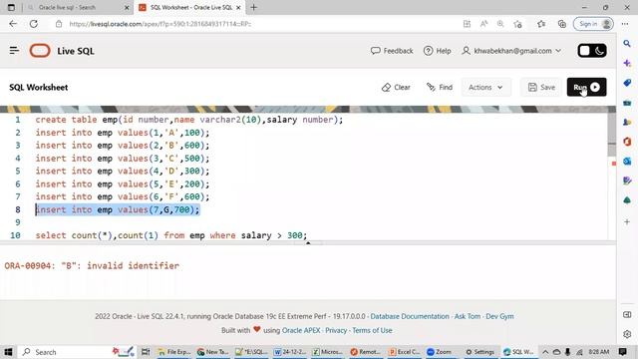Click the Read aloud icon
This screenshot has width=638, height=359.
pos(483,24)
